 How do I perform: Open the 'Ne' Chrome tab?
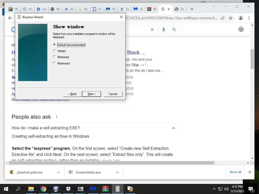point(55,9)
